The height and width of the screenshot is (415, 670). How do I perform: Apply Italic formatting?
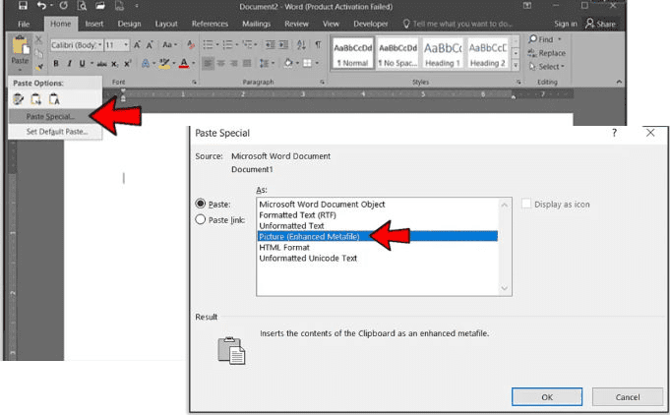click(69, 63)
